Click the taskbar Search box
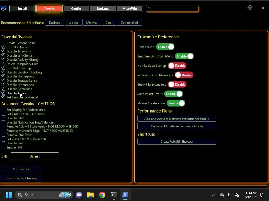This screenshot has height=201, width=269. (44, 195)
